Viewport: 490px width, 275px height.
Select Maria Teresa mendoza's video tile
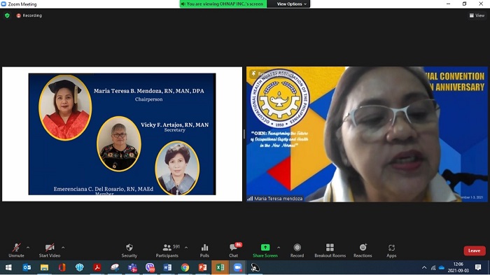point(367,134)
